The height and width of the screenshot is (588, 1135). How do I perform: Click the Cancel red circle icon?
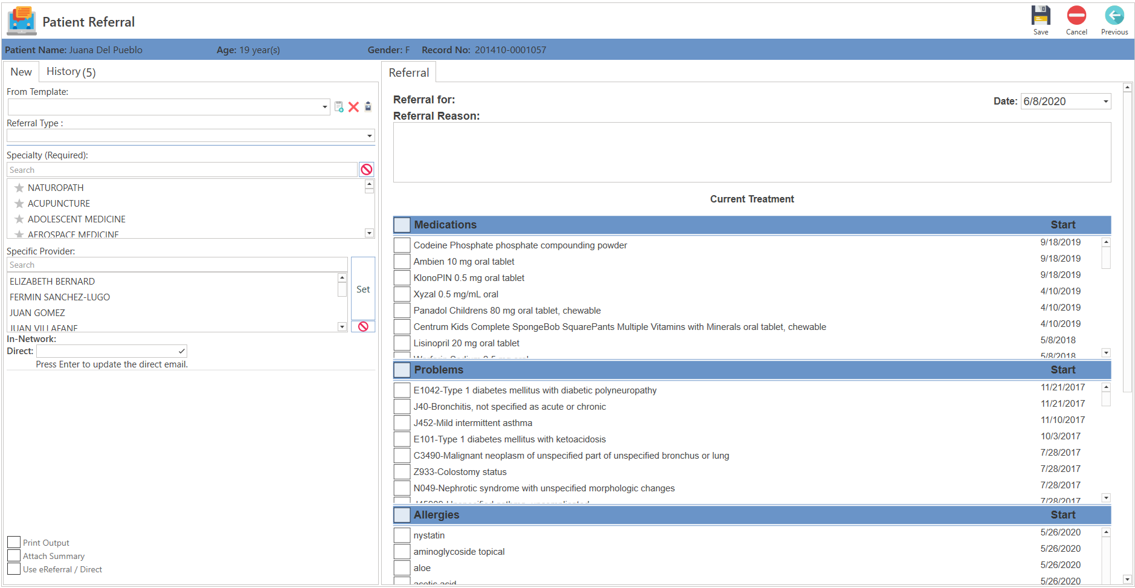tap(1076, 15)
